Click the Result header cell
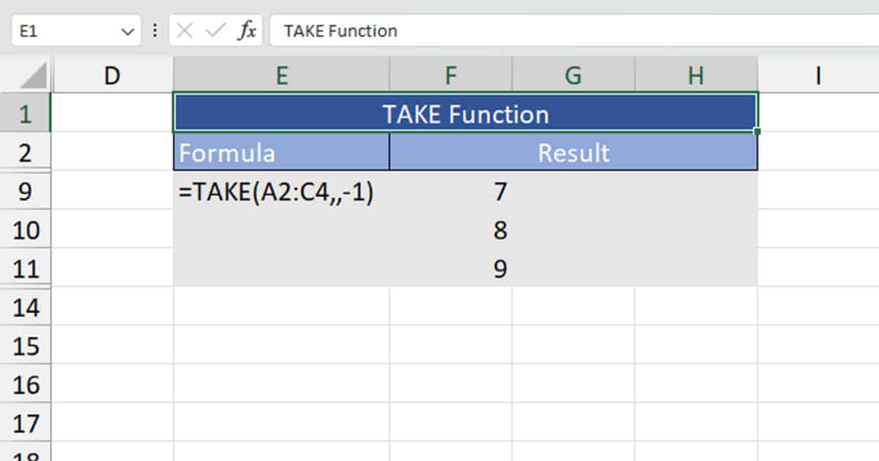Viewport: 879px width, 461px height. [x=573, y=153]
